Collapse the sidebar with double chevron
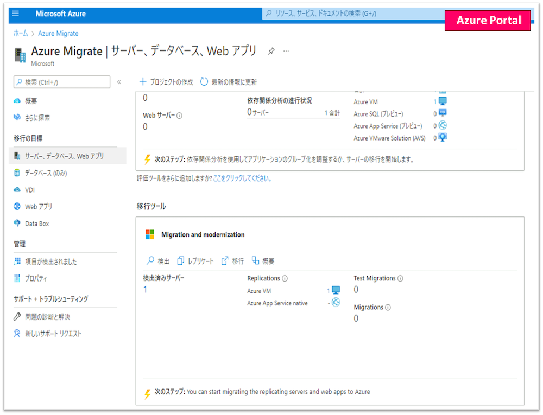543x415 pixels. (x=119, y=82)
